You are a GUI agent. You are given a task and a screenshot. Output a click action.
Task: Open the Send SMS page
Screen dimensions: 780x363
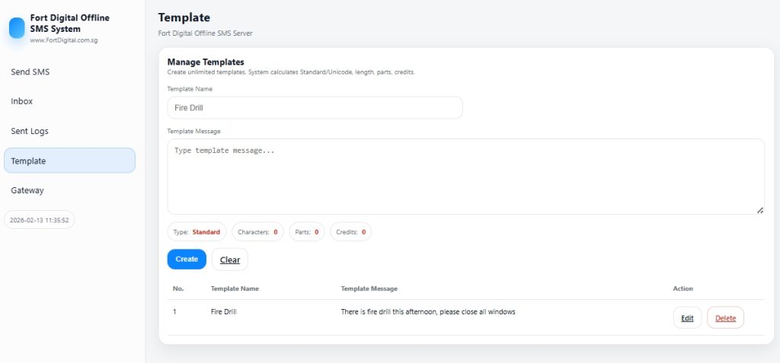30,72
